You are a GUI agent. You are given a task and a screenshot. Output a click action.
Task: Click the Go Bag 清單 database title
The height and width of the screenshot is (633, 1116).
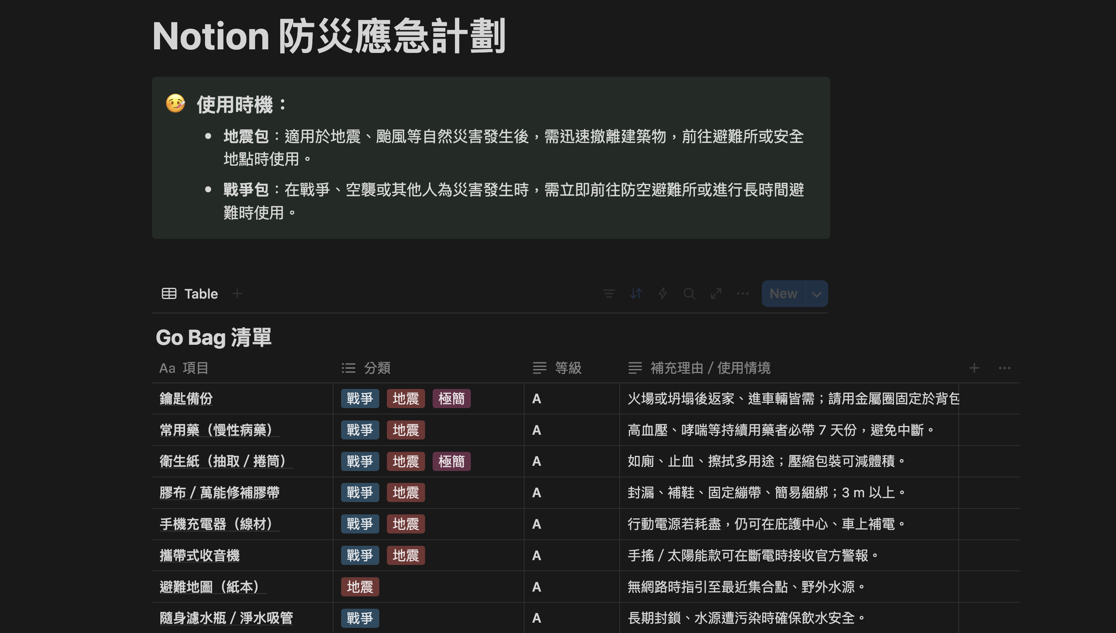tap(213, 337)
